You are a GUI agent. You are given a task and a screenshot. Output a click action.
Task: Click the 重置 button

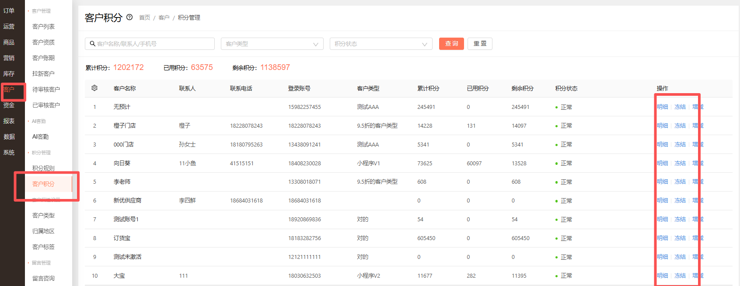click(x=480, y=44)
